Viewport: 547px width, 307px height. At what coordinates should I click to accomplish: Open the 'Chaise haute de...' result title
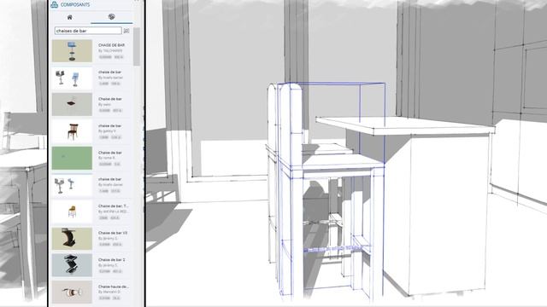click(x=114, y=287)
